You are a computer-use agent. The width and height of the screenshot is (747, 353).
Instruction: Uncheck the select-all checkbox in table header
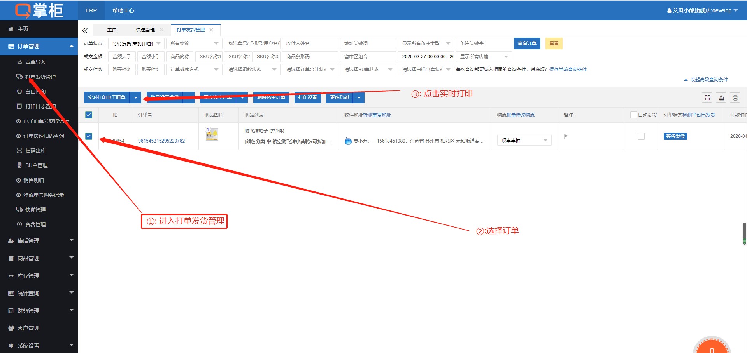(89, 115)
